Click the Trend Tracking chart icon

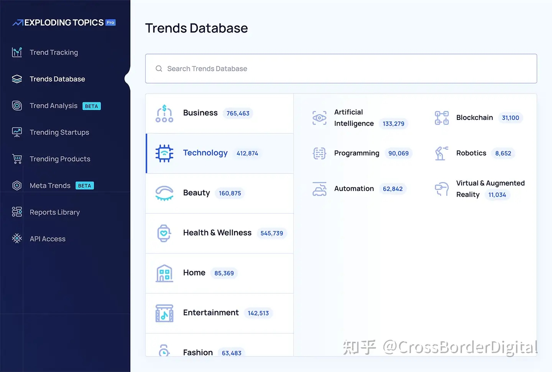tap(17, 52)
